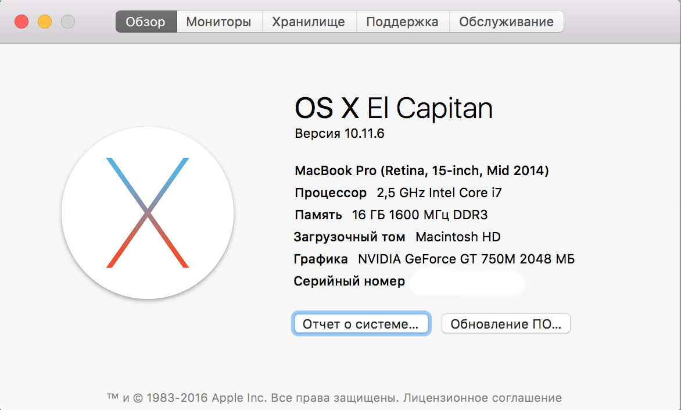
Task: Click the MacBook Pro model name line
Action: [422, 171]
